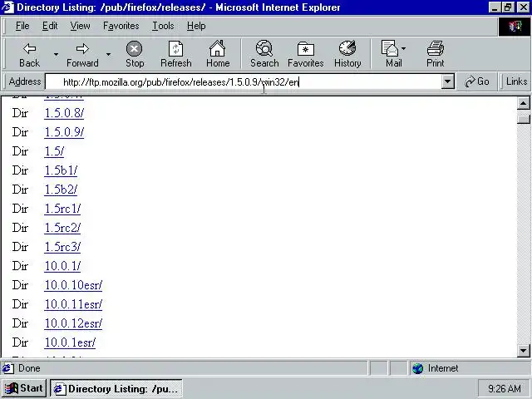Open the Tools menu
Image resolution: width=532 pixels, height=399 pixels.
163,26
